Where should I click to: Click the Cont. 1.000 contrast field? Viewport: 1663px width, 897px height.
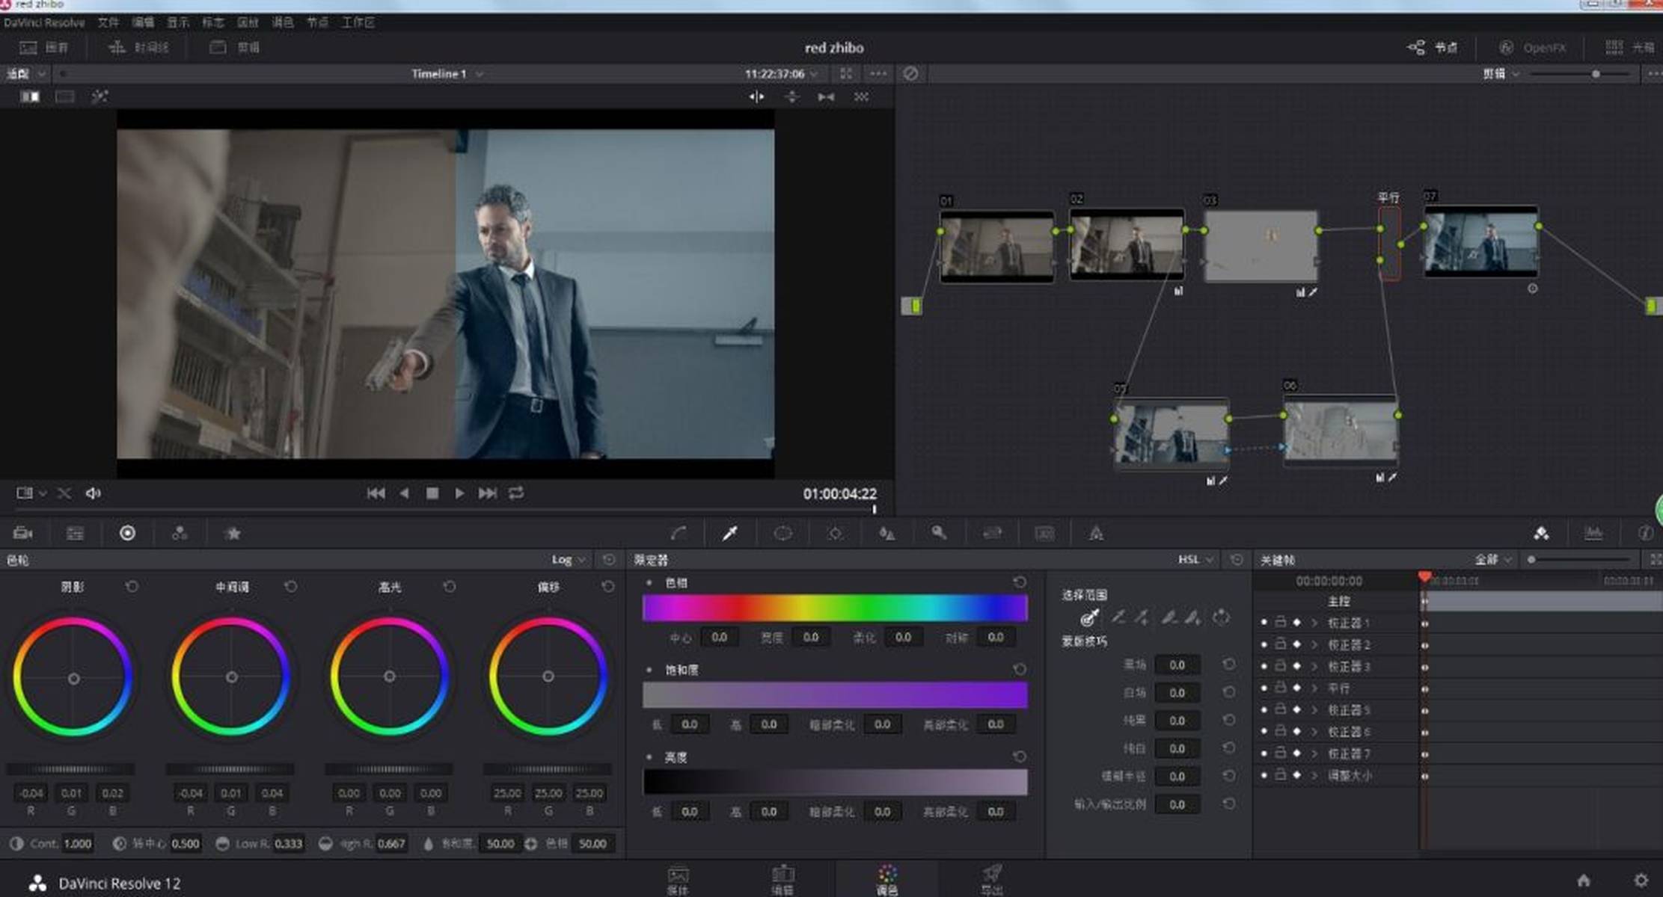tap(77, 843)
